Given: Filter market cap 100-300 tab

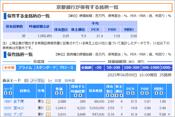Looking at the screenshot, I should (132, 68).
